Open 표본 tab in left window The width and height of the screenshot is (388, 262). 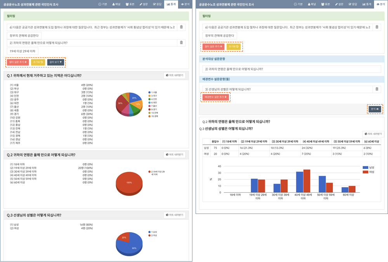(130, 4)
